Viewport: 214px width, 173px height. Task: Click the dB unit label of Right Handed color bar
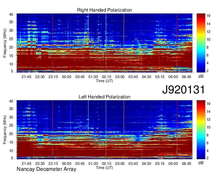click(201, 76)
